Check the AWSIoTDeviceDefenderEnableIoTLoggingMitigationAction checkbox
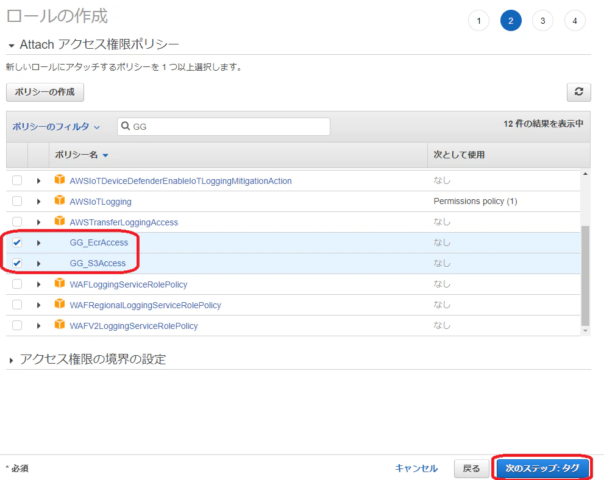Viewport: 604px width, 480px height. 17,180
